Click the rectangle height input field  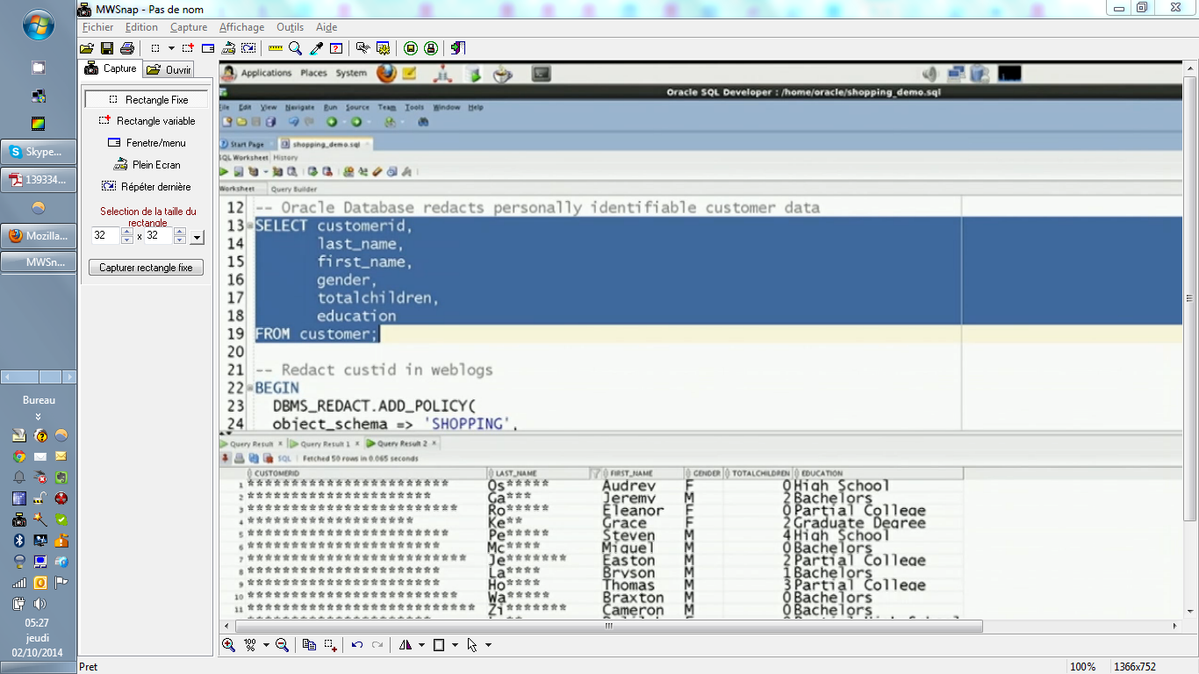tap(159, 236)
